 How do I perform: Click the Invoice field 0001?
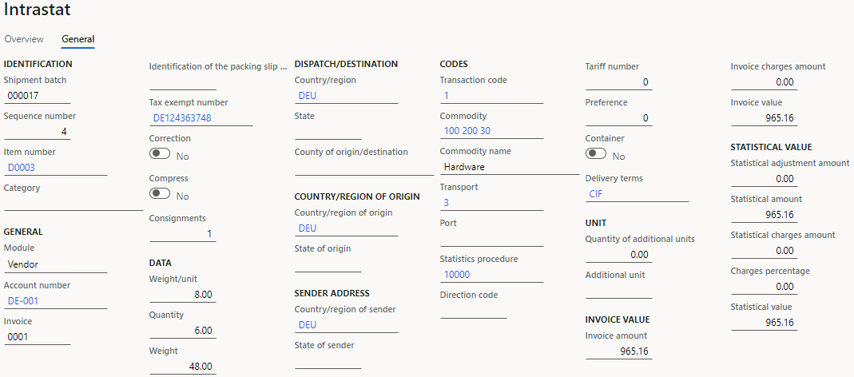click(37, 337)
